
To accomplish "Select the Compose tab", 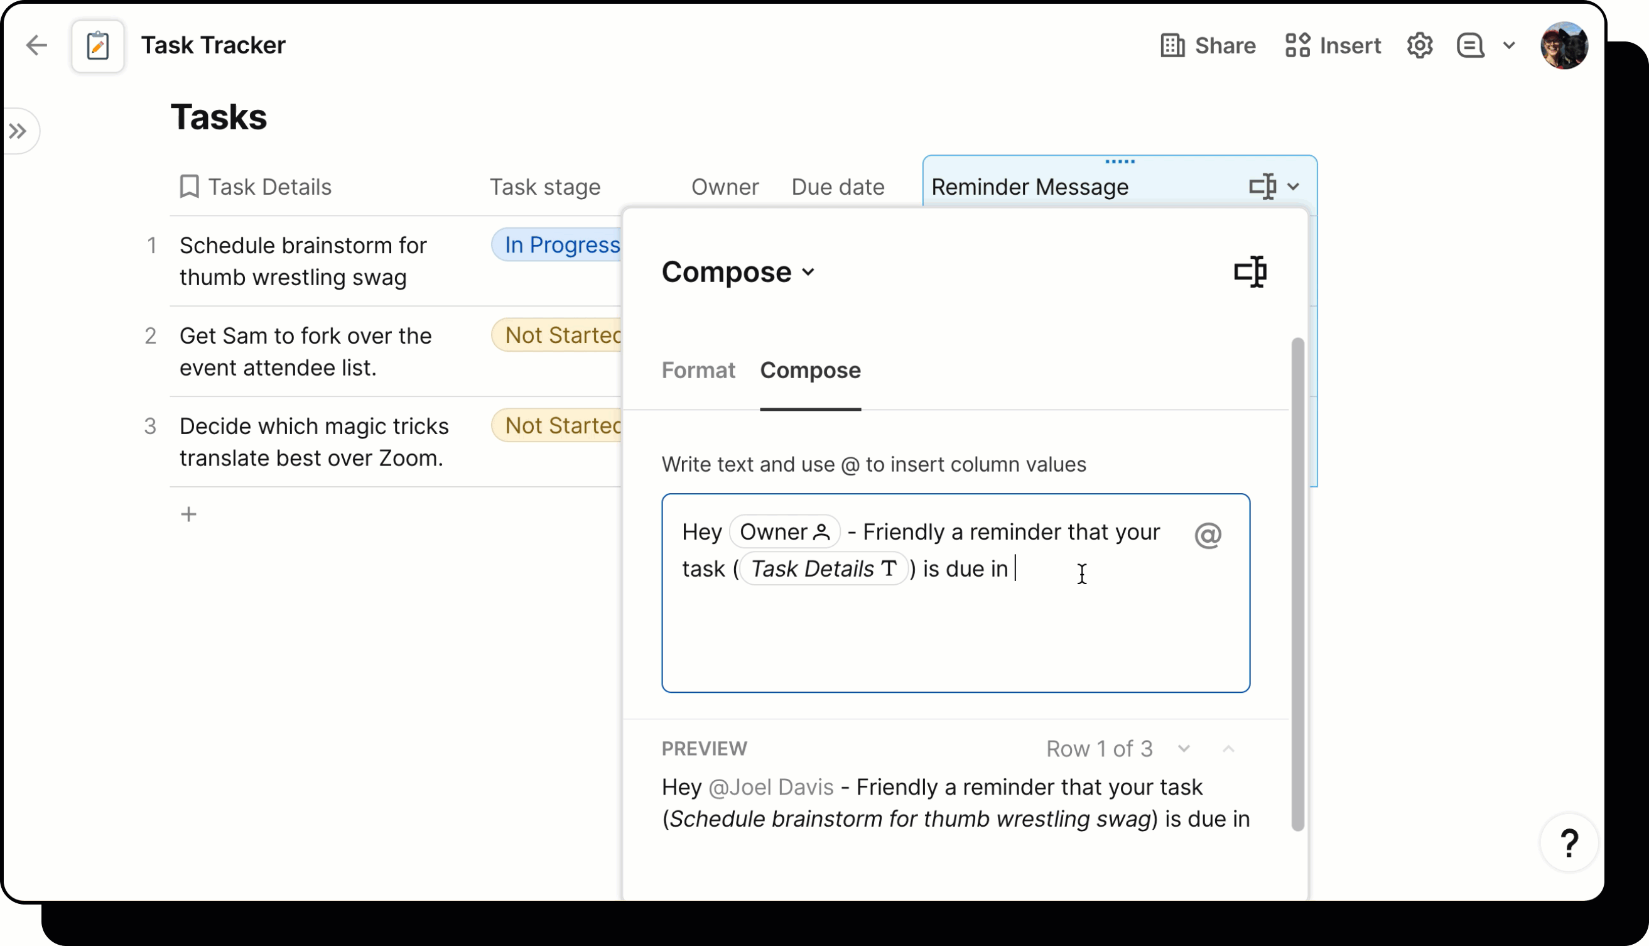I will point(810,371).
